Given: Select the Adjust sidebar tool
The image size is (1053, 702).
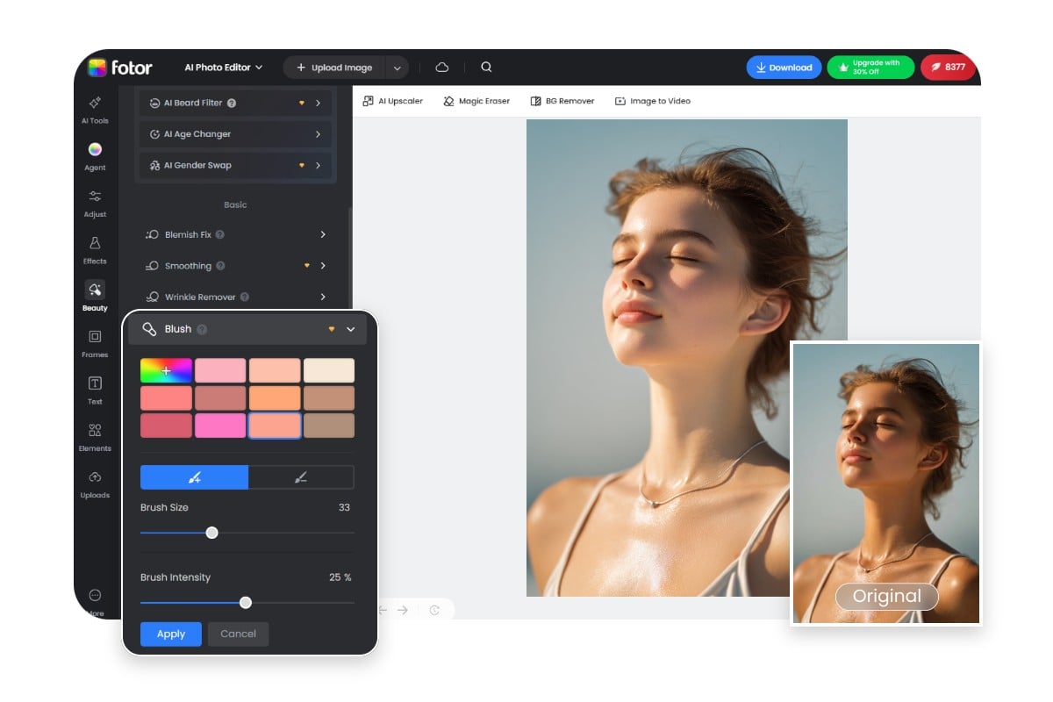Looking at the screenshot, I should pyautogui.click(x=94, y=203).
